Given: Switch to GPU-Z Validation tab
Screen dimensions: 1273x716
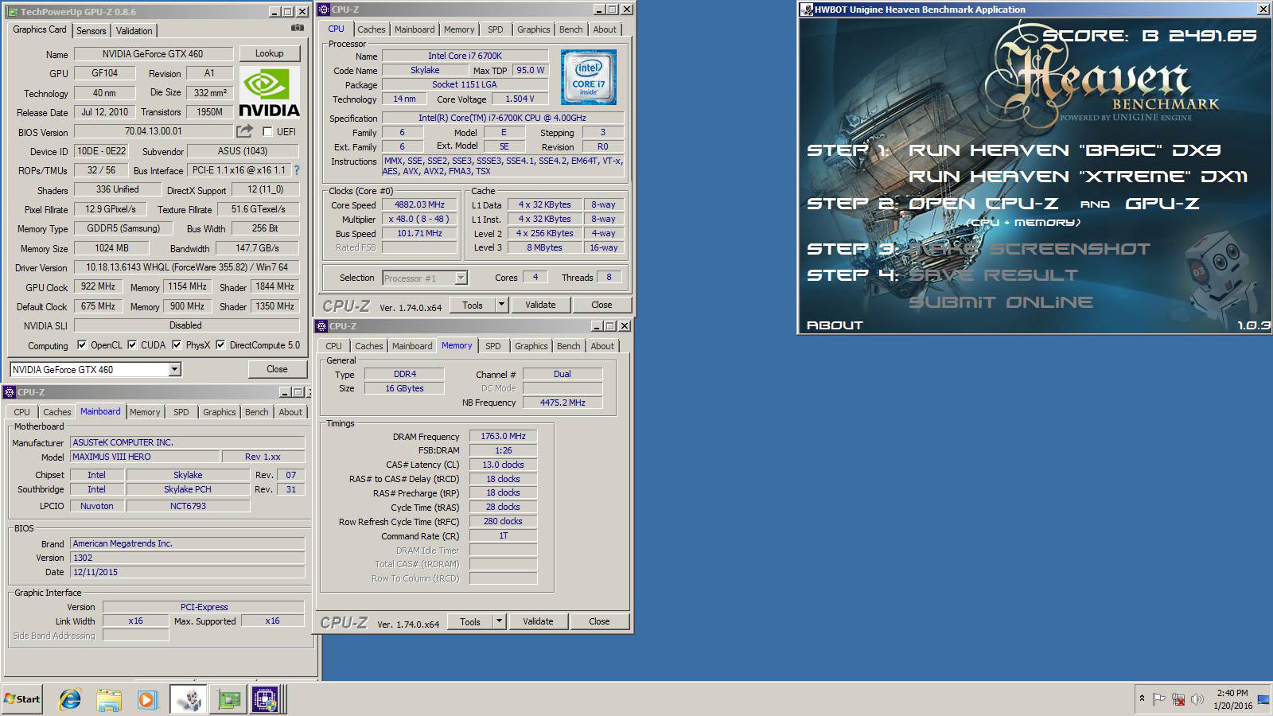Looking at the screenshot, I should pos(134,30).
